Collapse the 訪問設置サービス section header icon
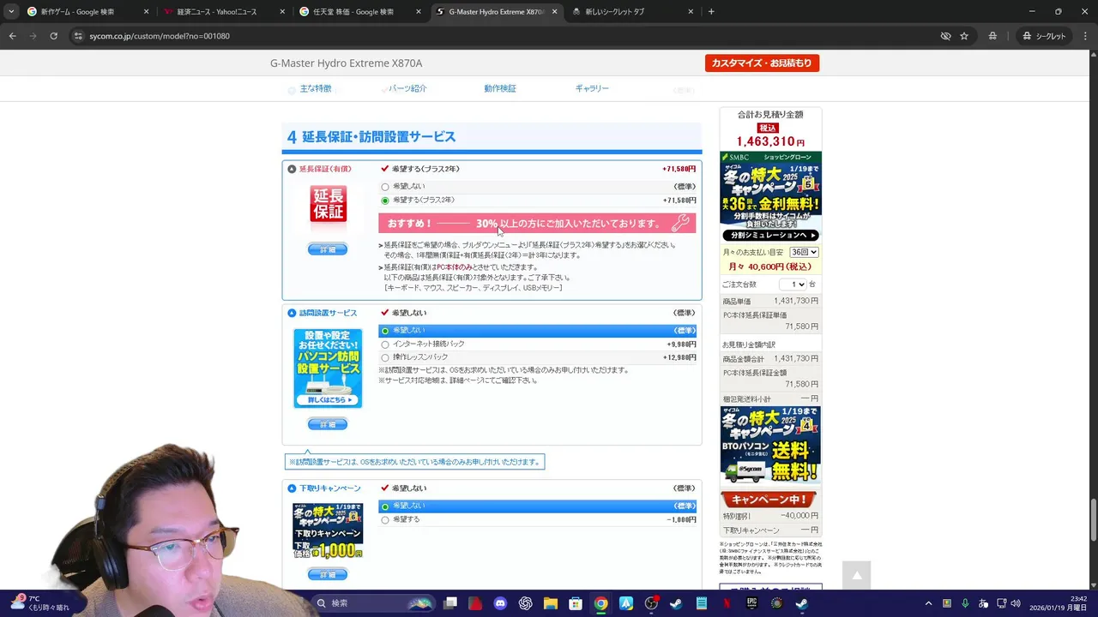Viewport: 1098px width, 617px height. [x=292, y=314]
